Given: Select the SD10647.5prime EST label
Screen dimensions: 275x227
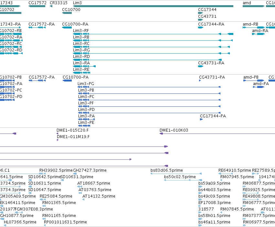Looking at the screenshot, I should (x=45, y=190).
